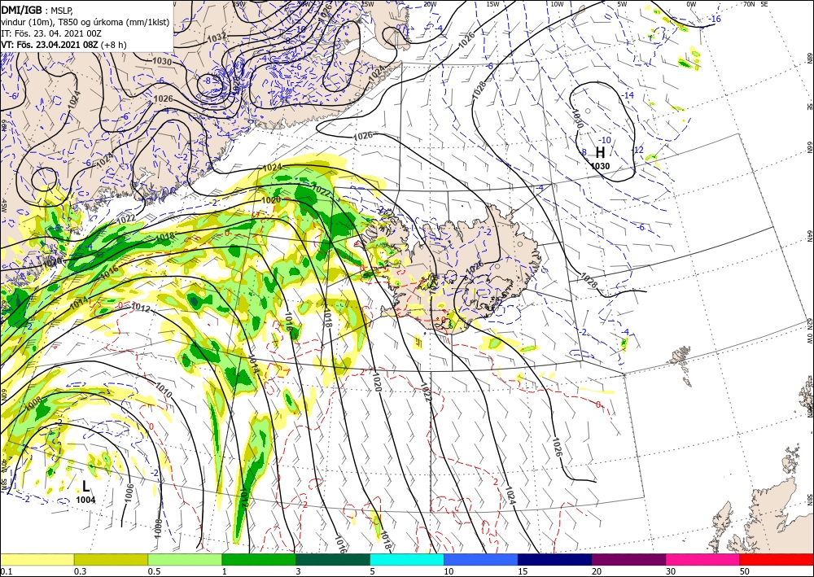Click the light yellow 0.1–0.3 legend swatch
This screenshot has height=577, width=814.
(37, 559)
